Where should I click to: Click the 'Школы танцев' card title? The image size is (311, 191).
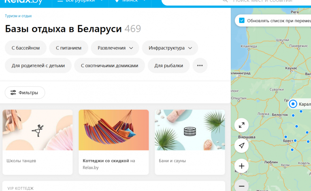[21, 161]
